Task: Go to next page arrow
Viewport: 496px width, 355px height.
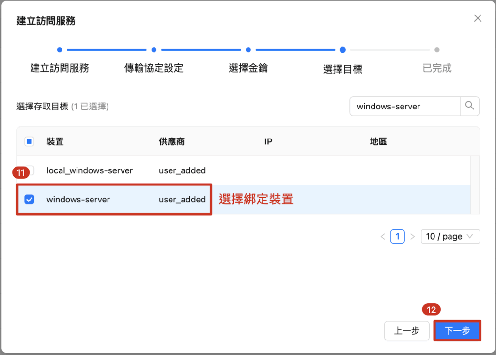Action: click(413, 237)
